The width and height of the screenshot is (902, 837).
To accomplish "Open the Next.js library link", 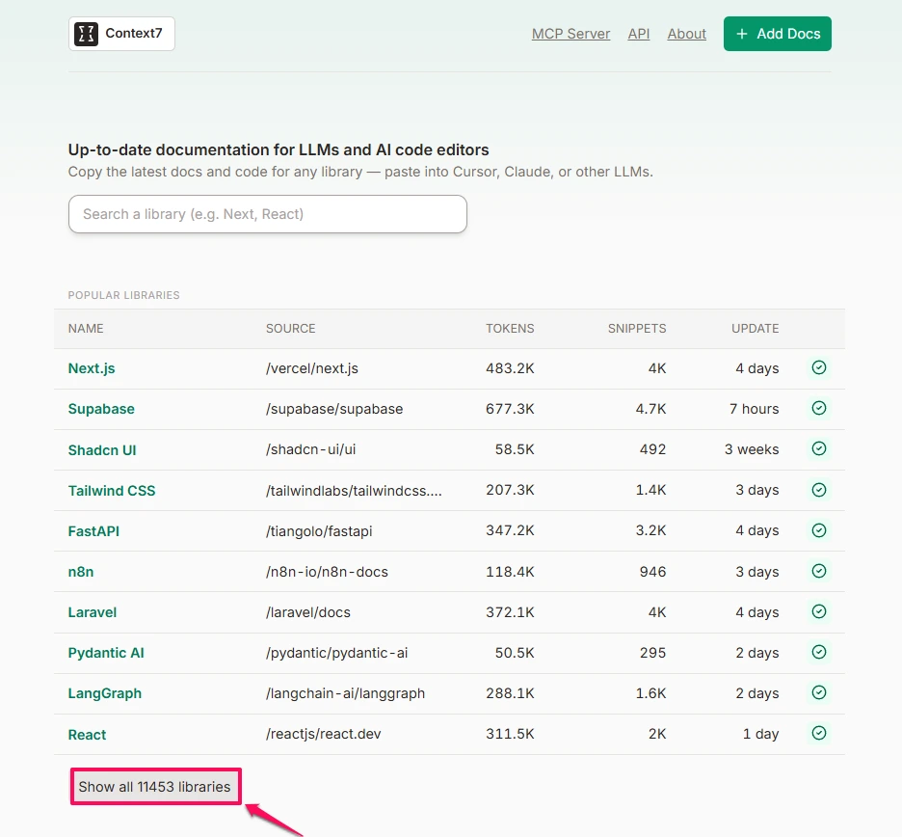I will click(x=92, y=368).
